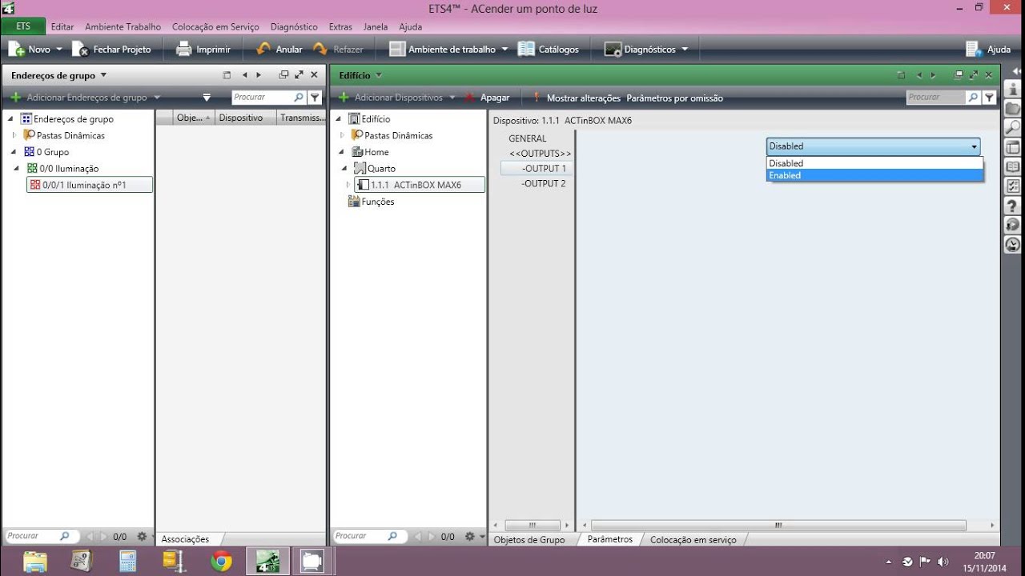The height and width of the screenshot is (576, 1025).
Task: Open the Catálogos toolbar icon
Action: (x=526, y=50)
